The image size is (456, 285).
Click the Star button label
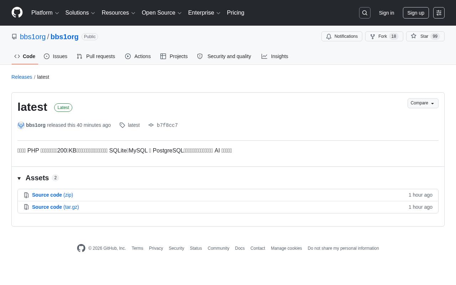click(x=424, y=36)
